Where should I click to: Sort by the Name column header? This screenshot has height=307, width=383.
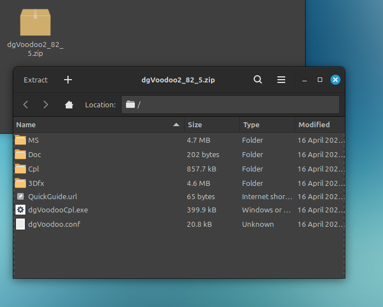point(99,125)
